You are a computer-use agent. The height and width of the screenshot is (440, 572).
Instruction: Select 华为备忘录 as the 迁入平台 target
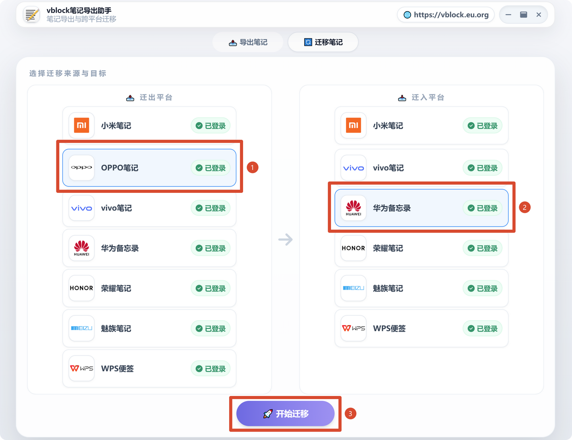(421, 208)
